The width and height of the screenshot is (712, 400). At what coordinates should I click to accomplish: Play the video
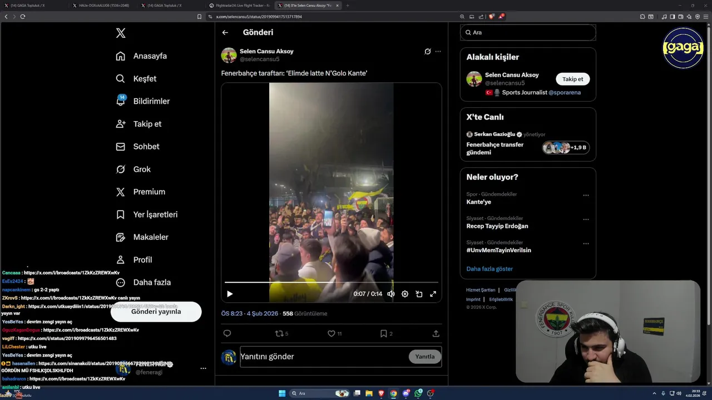[230, 294]
